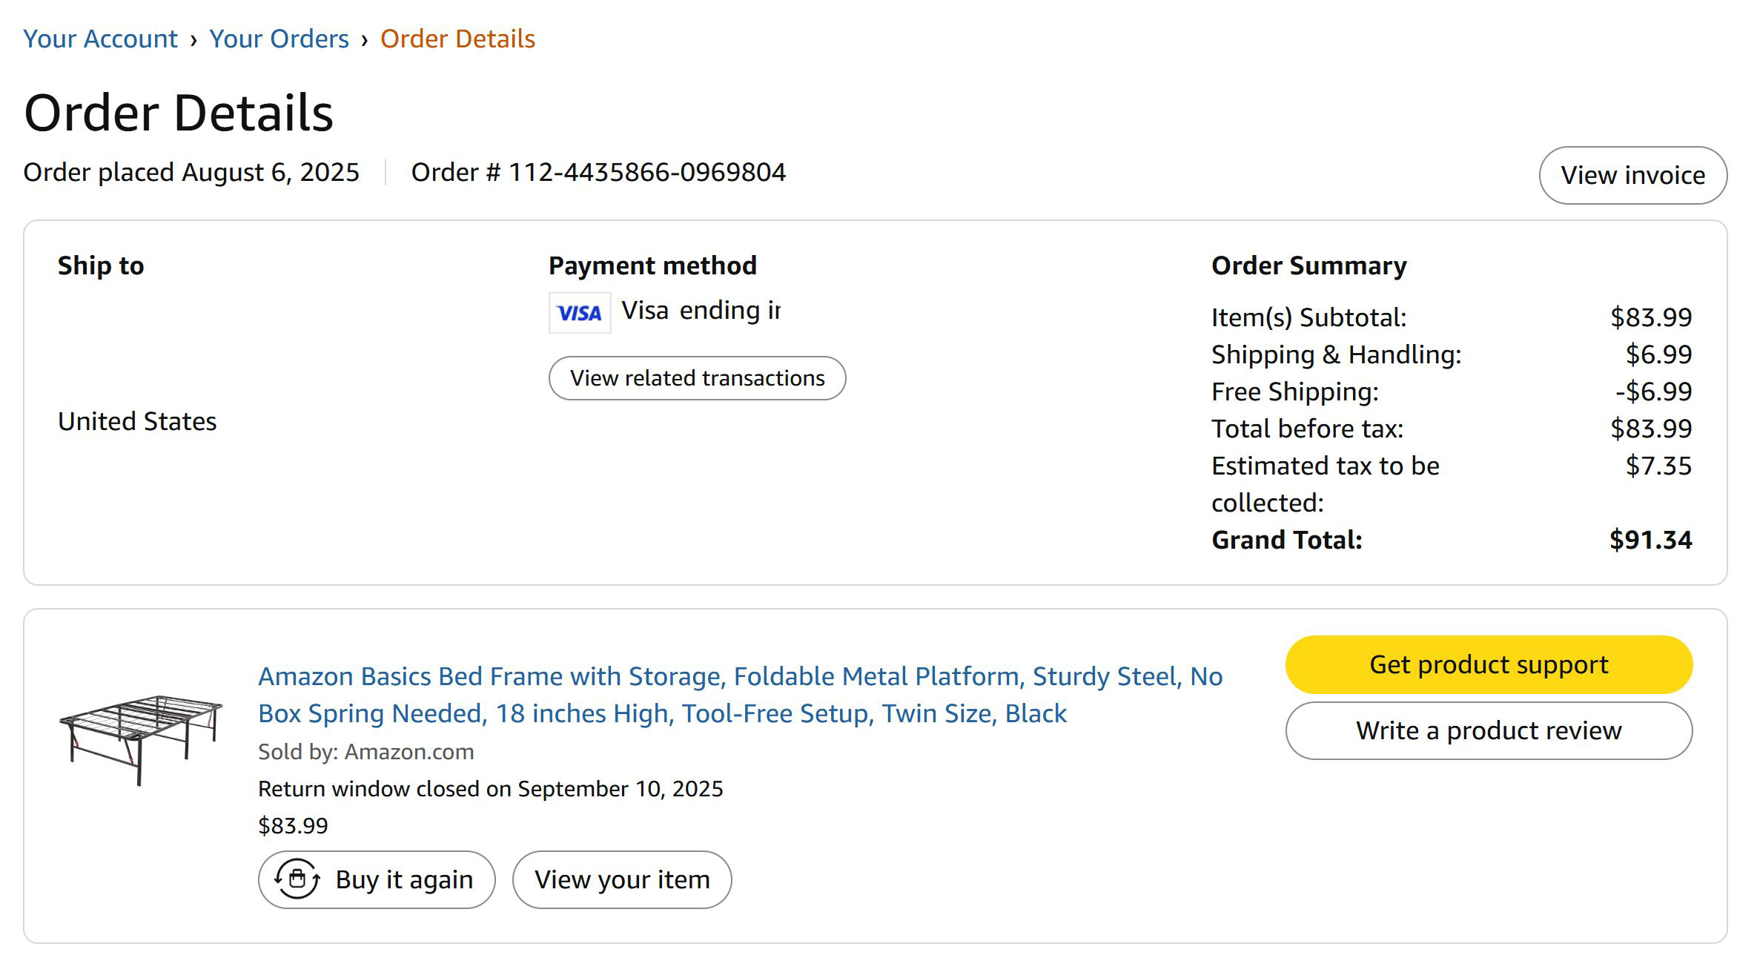
Task: Click the order number text
Action: tap(598, 172)
